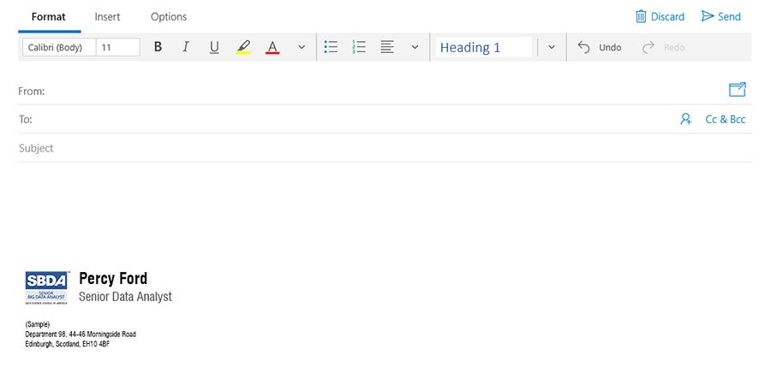Insert a bulleted list

click(x=332, y=47)
